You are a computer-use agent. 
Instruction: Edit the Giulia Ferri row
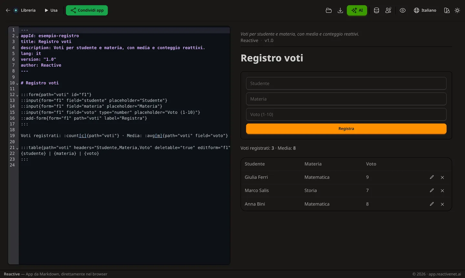coord(432,177)
